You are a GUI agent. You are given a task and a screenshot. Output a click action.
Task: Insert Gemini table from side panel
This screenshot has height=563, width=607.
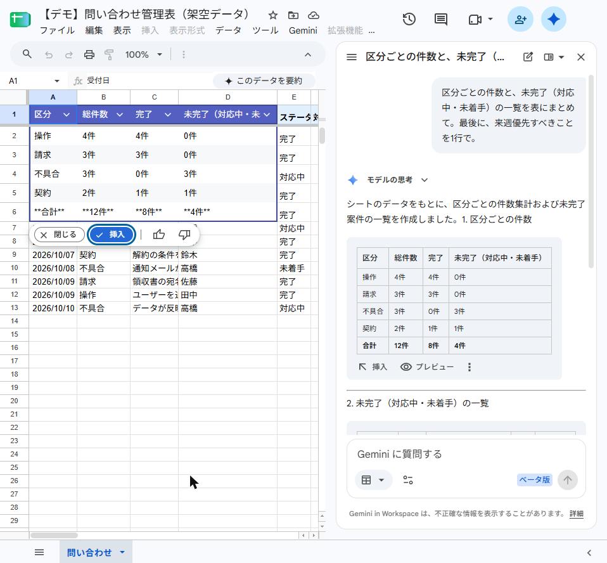tap(373, 367)
